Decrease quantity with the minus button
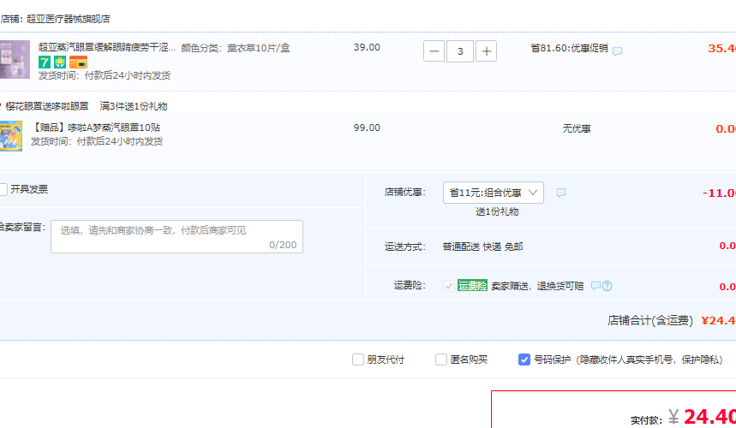 [x=434, y=51]
